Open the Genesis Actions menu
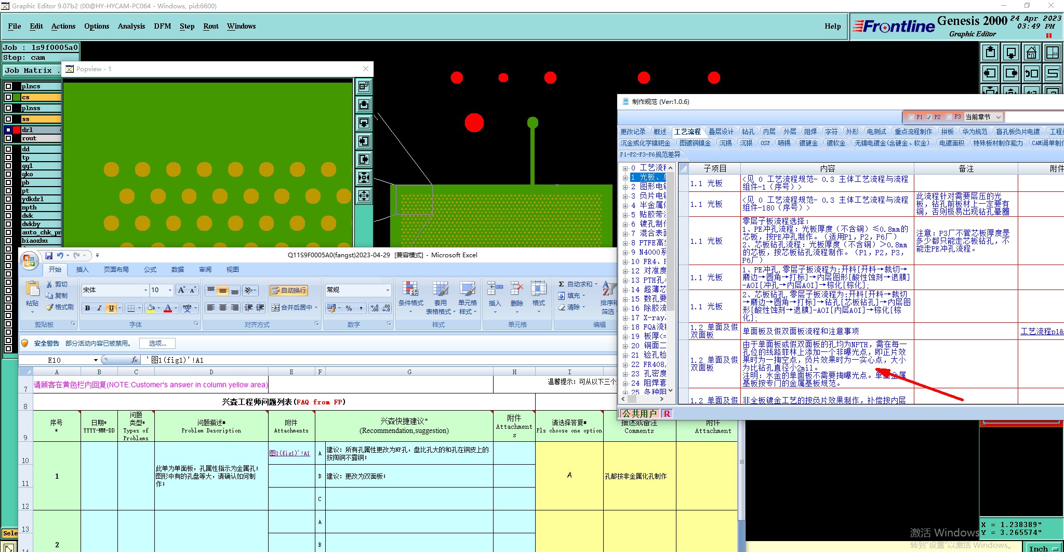Viewport: 1064px width, 552px height. pos(63,26)
